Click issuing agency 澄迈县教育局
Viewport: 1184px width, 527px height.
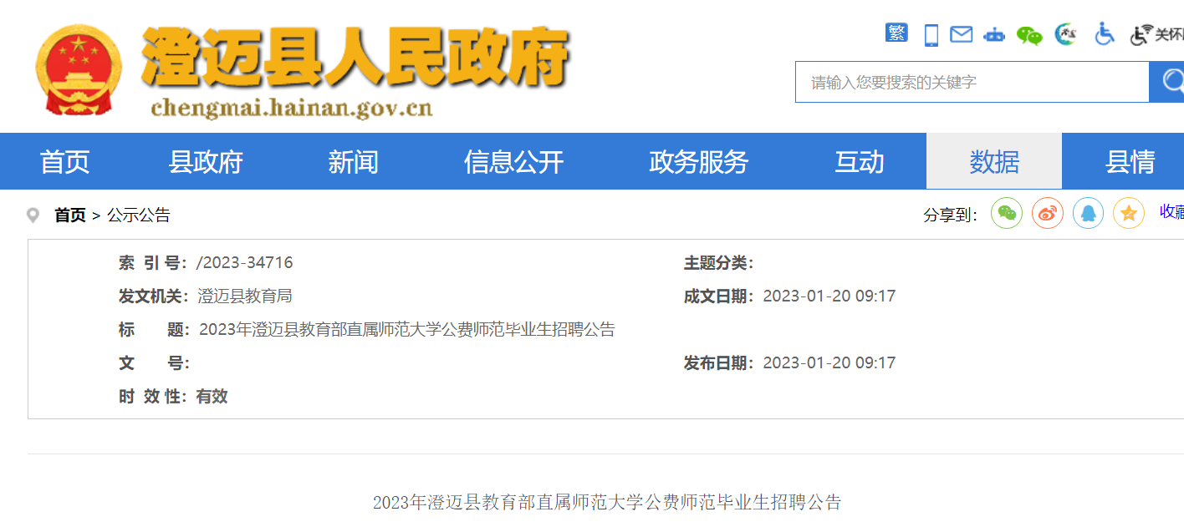tap(244, 296)
